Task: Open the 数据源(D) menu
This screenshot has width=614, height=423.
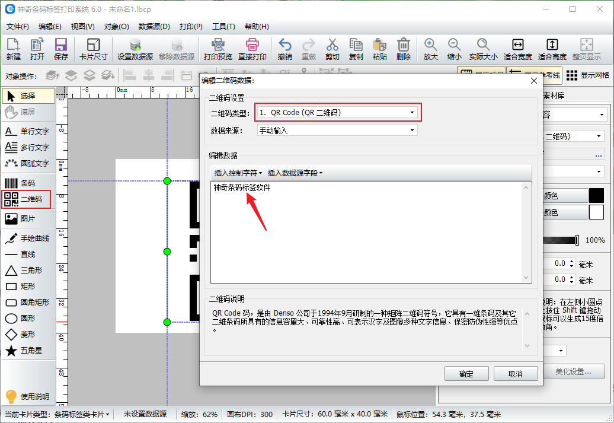Action: click(154, 27)
